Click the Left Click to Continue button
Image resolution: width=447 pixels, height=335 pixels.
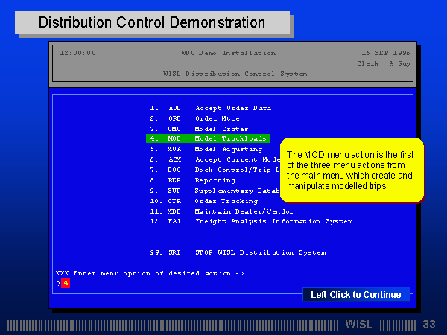coord(355,294)
